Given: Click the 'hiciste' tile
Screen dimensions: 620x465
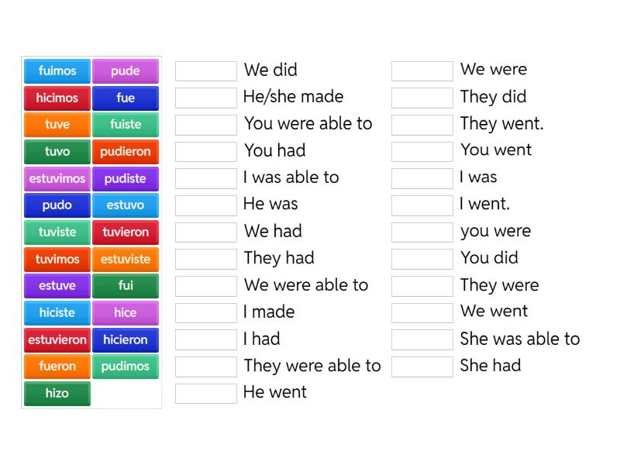Looking at the screenshot, I should point(57,313).
